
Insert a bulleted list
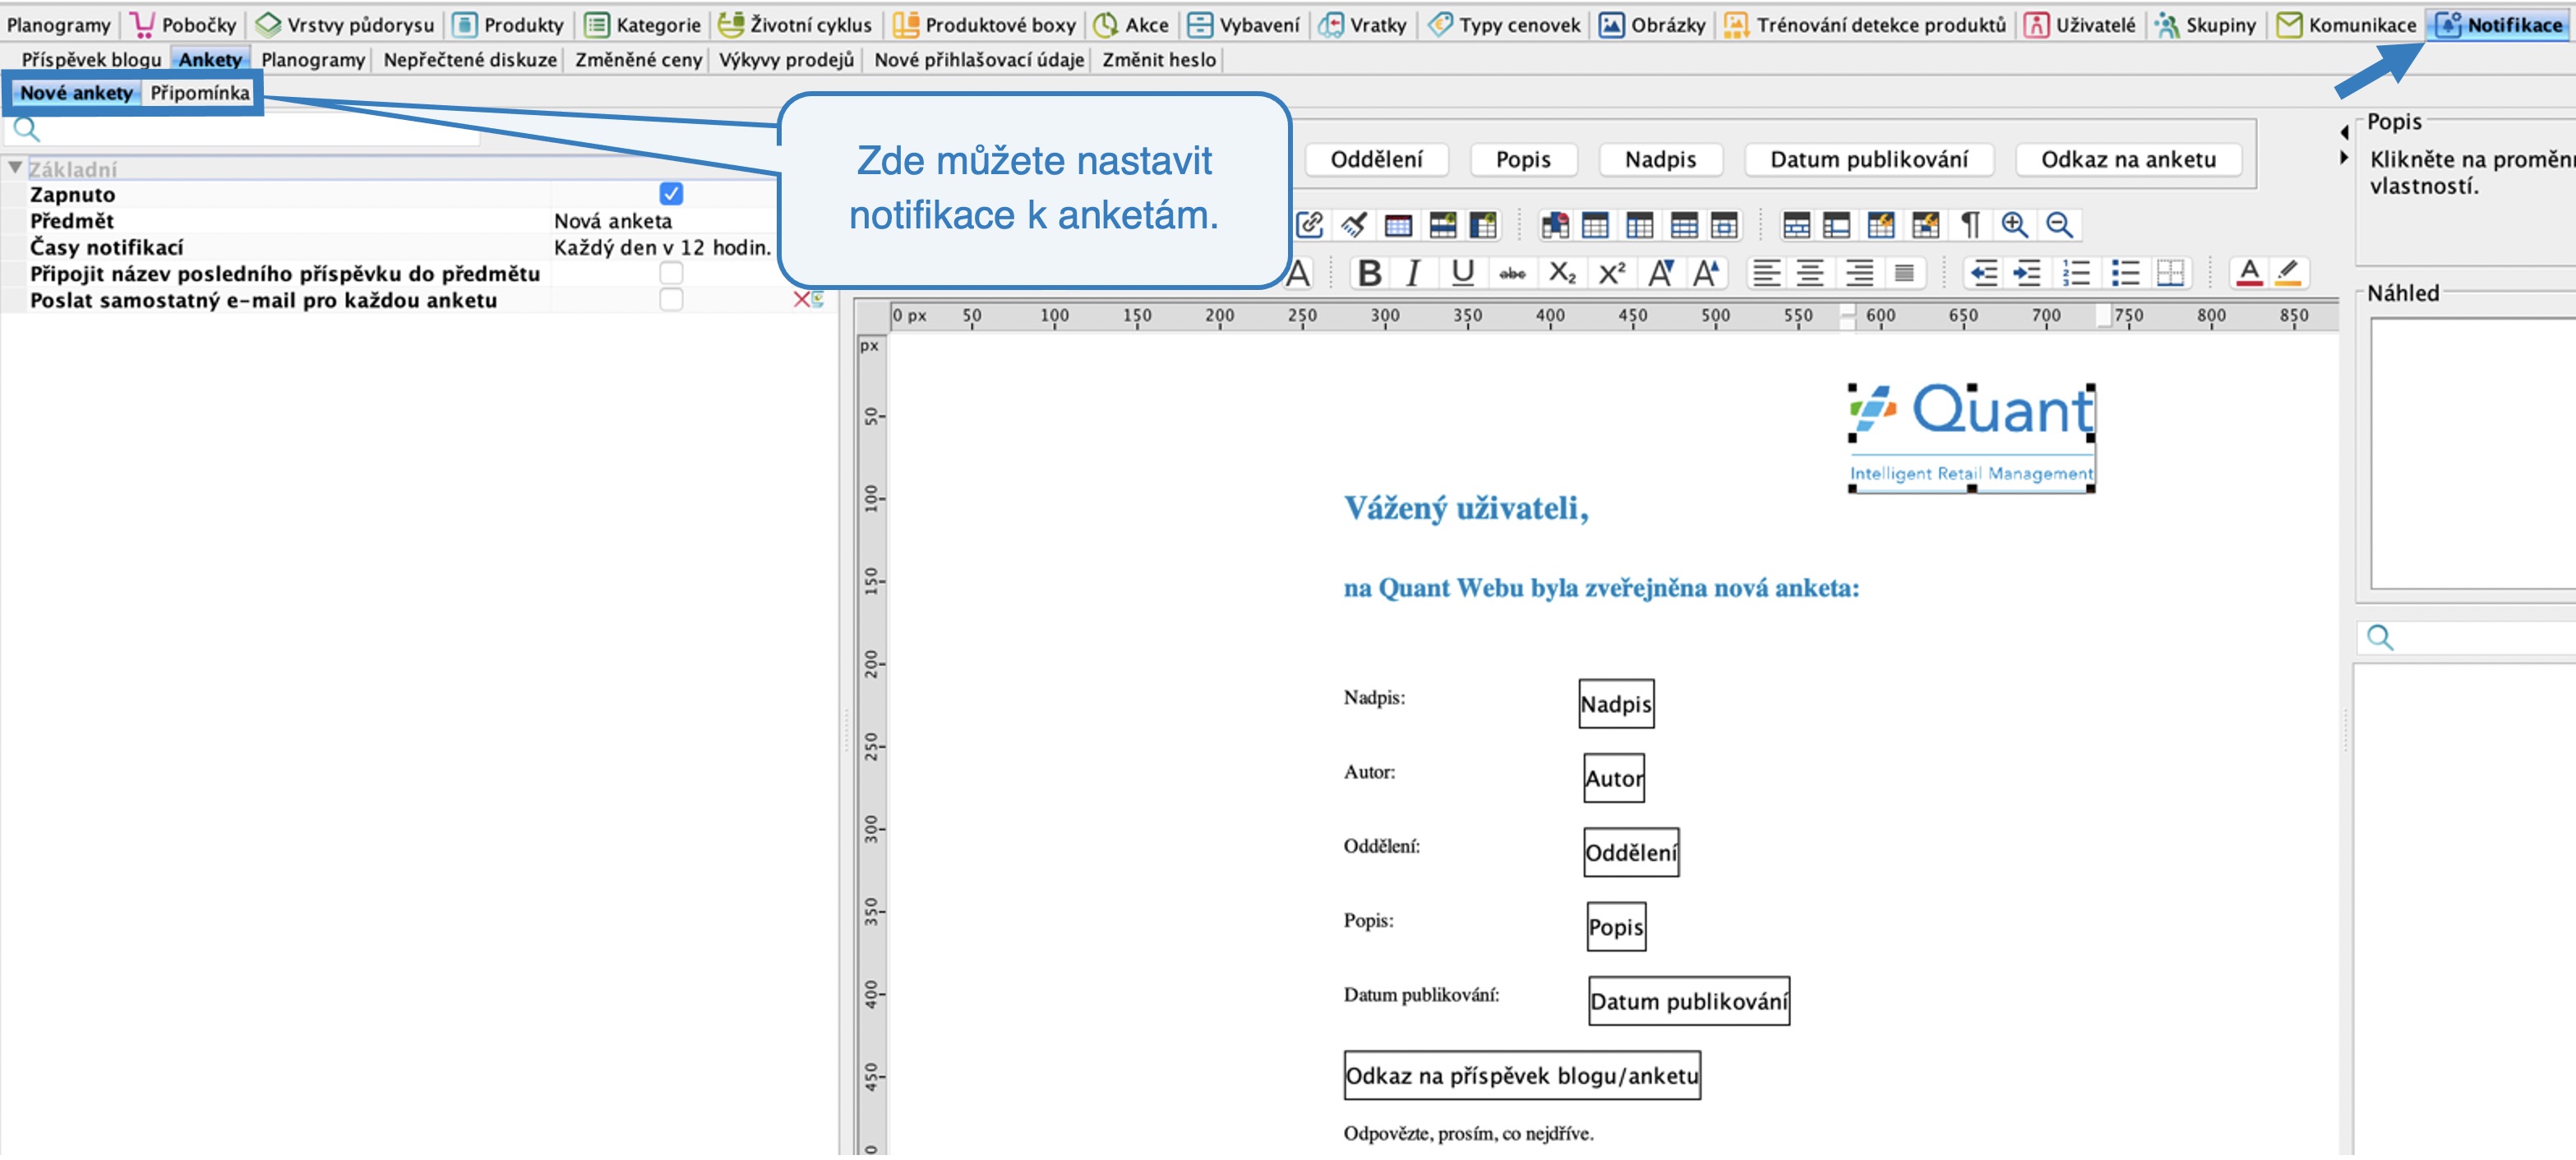[x=2125, y=273]
